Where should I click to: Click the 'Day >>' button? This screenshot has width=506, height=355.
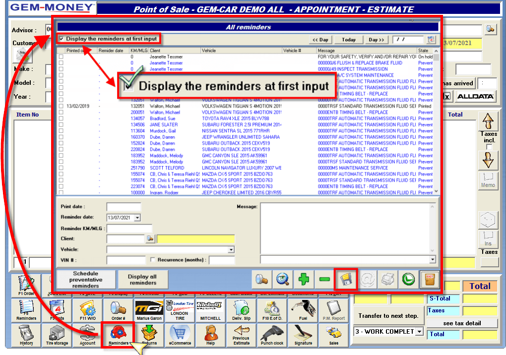coord(377,40)
